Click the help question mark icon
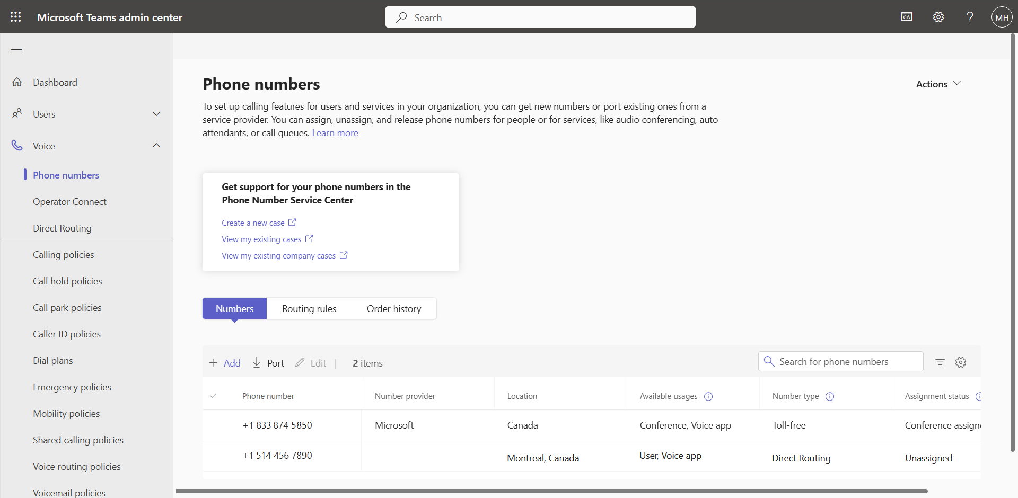Image resolution: width=1018 pixels, height=498 pixels. click(970, 17)
